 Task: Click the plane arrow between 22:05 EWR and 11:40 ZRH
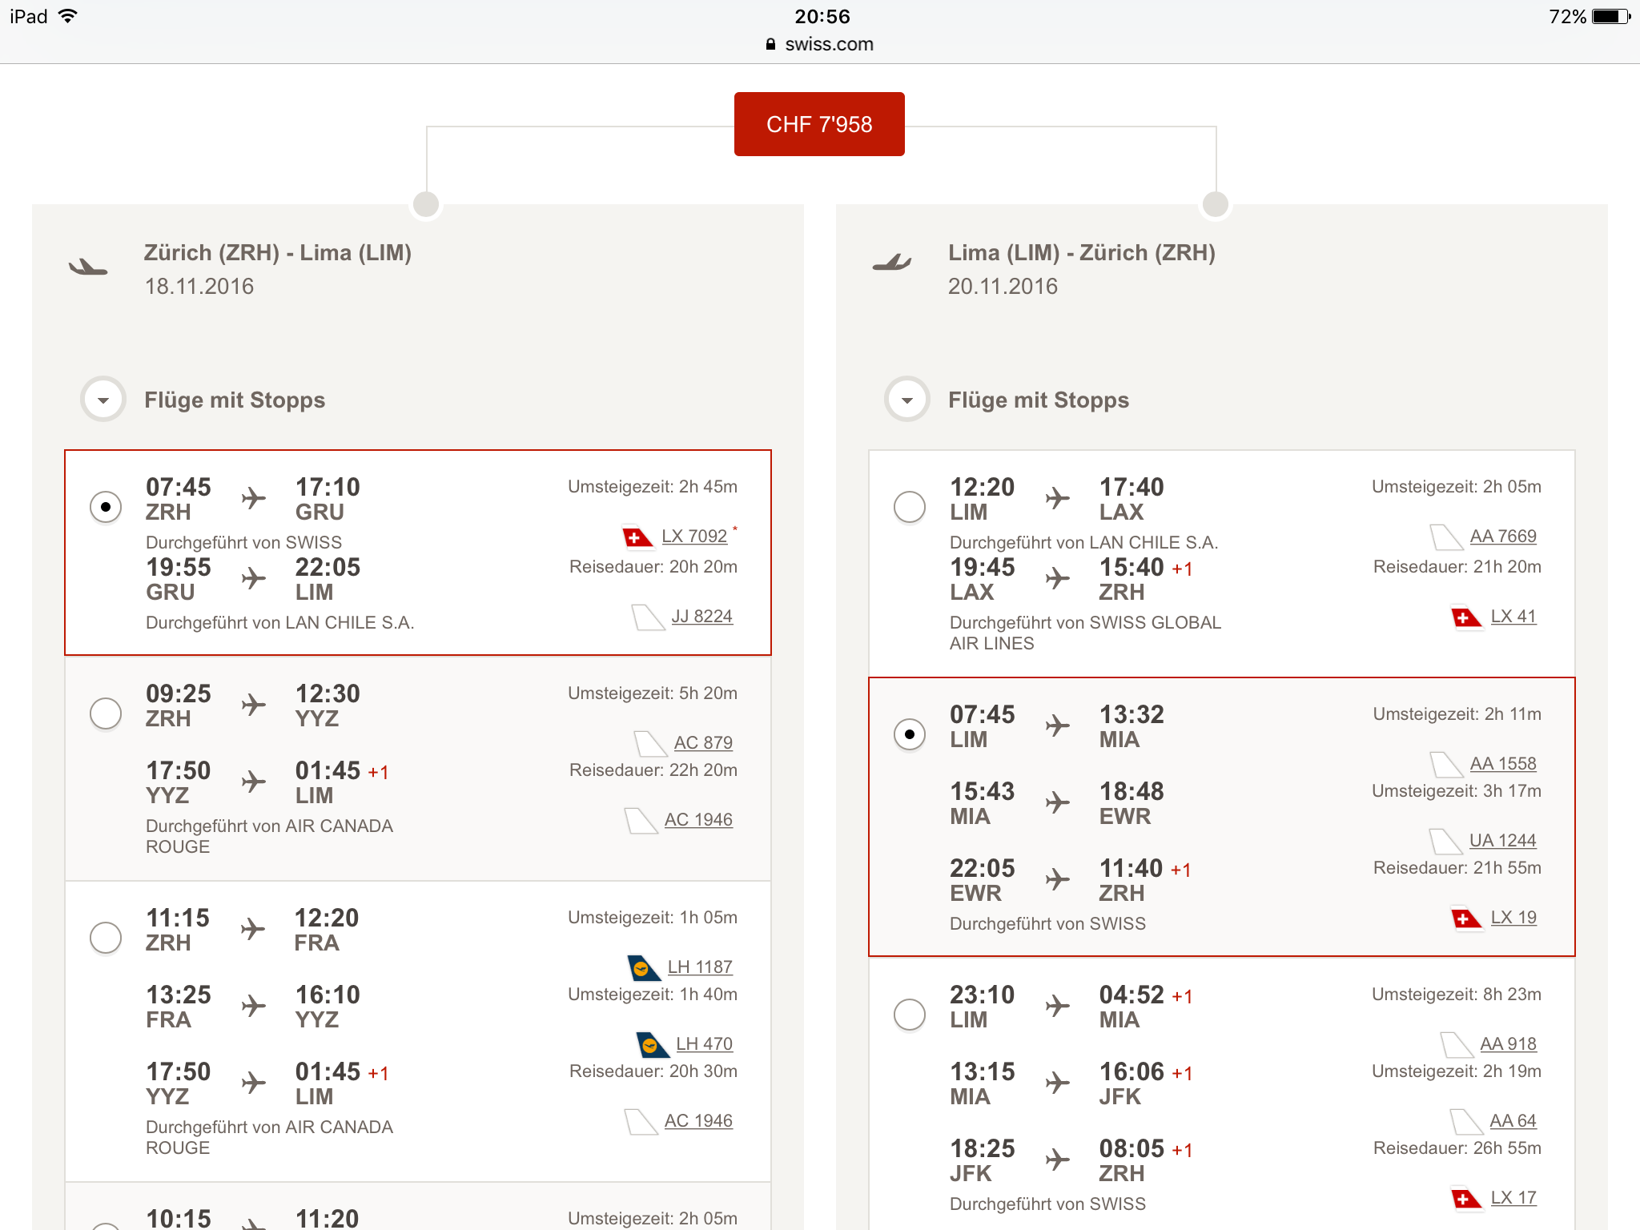tap(1057, 879)
